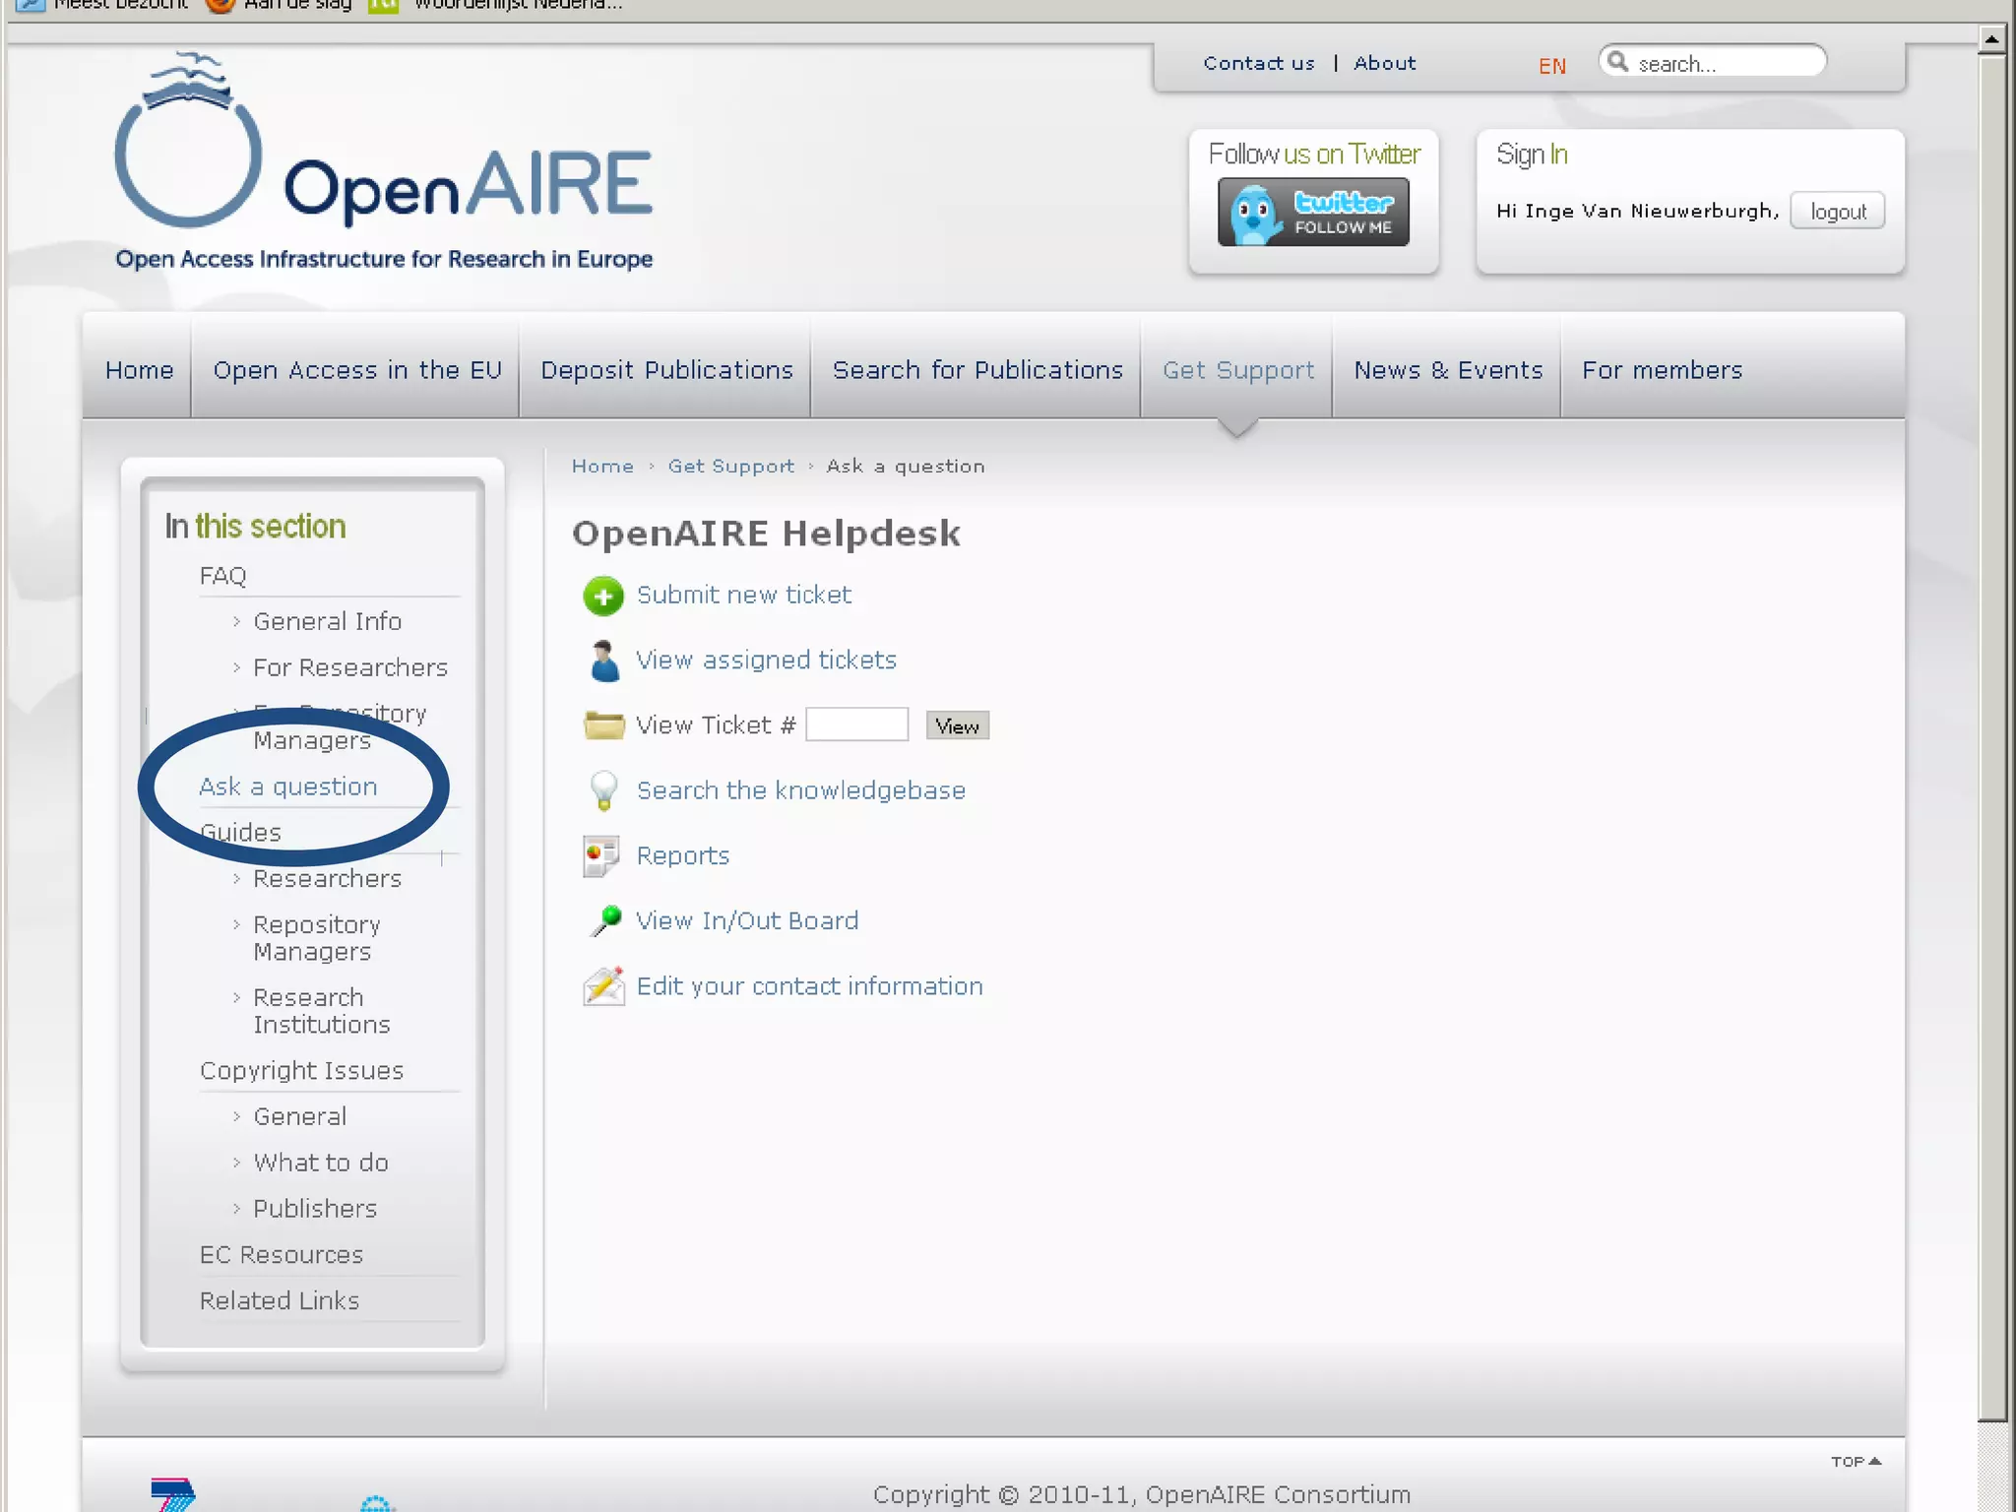Click the folder icon beside View Ticket

pyautogui.click(x=603, y=725)
